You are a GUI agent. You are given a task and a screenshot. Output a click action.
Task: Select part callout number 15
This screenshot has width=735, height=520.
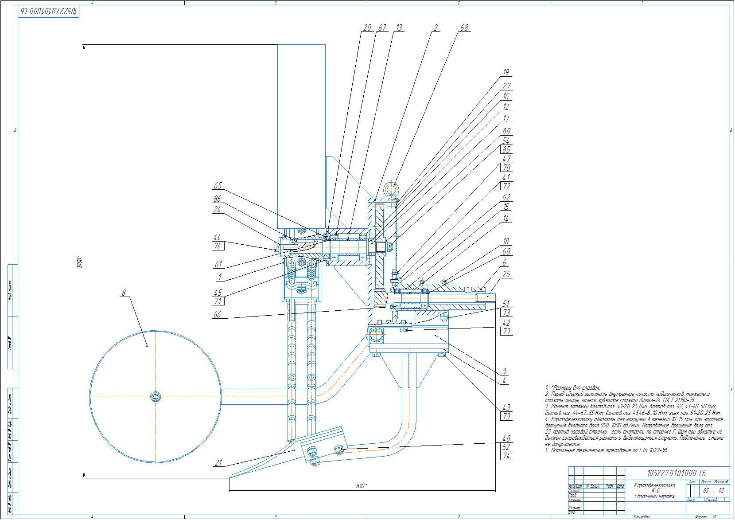[505, 207]
